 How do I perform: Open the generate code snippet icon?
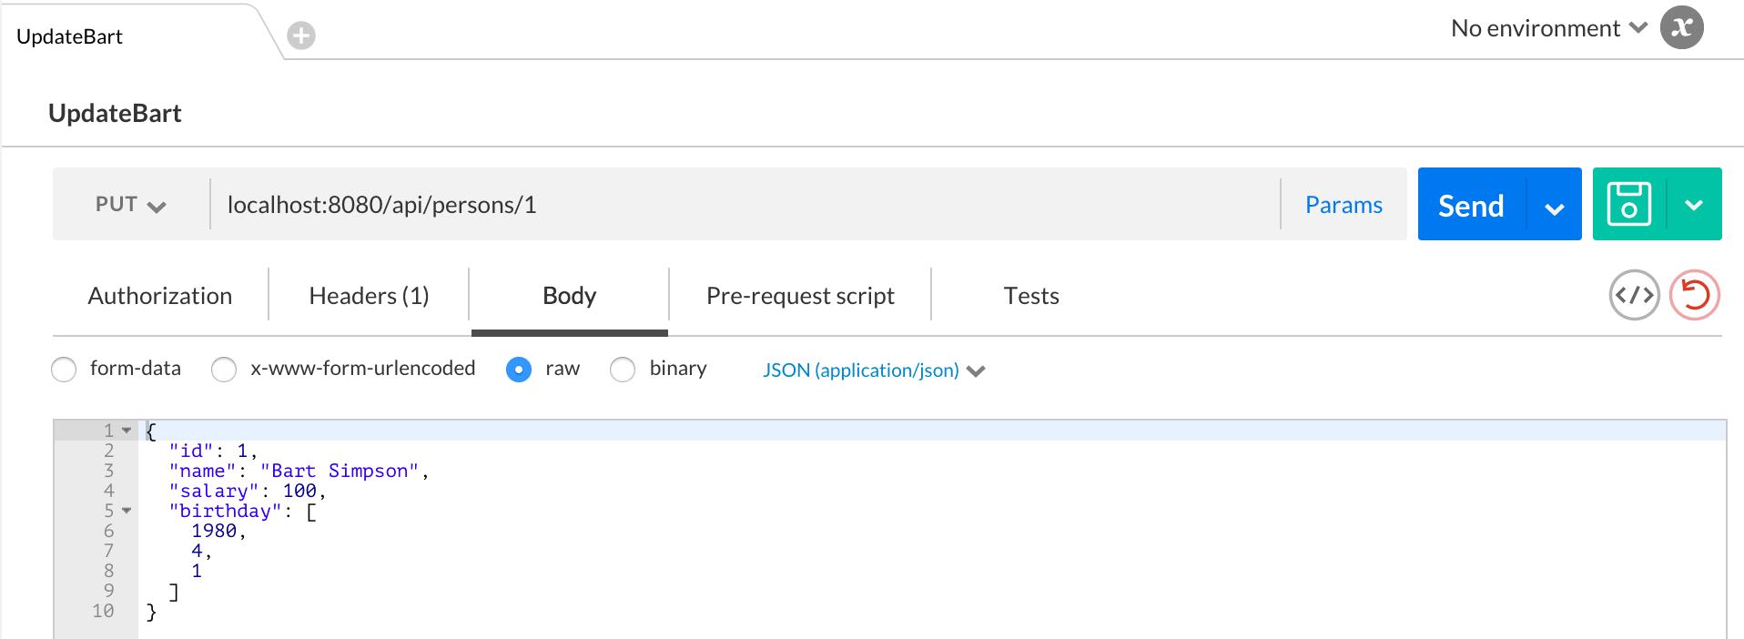click(x=1634, y=295)
